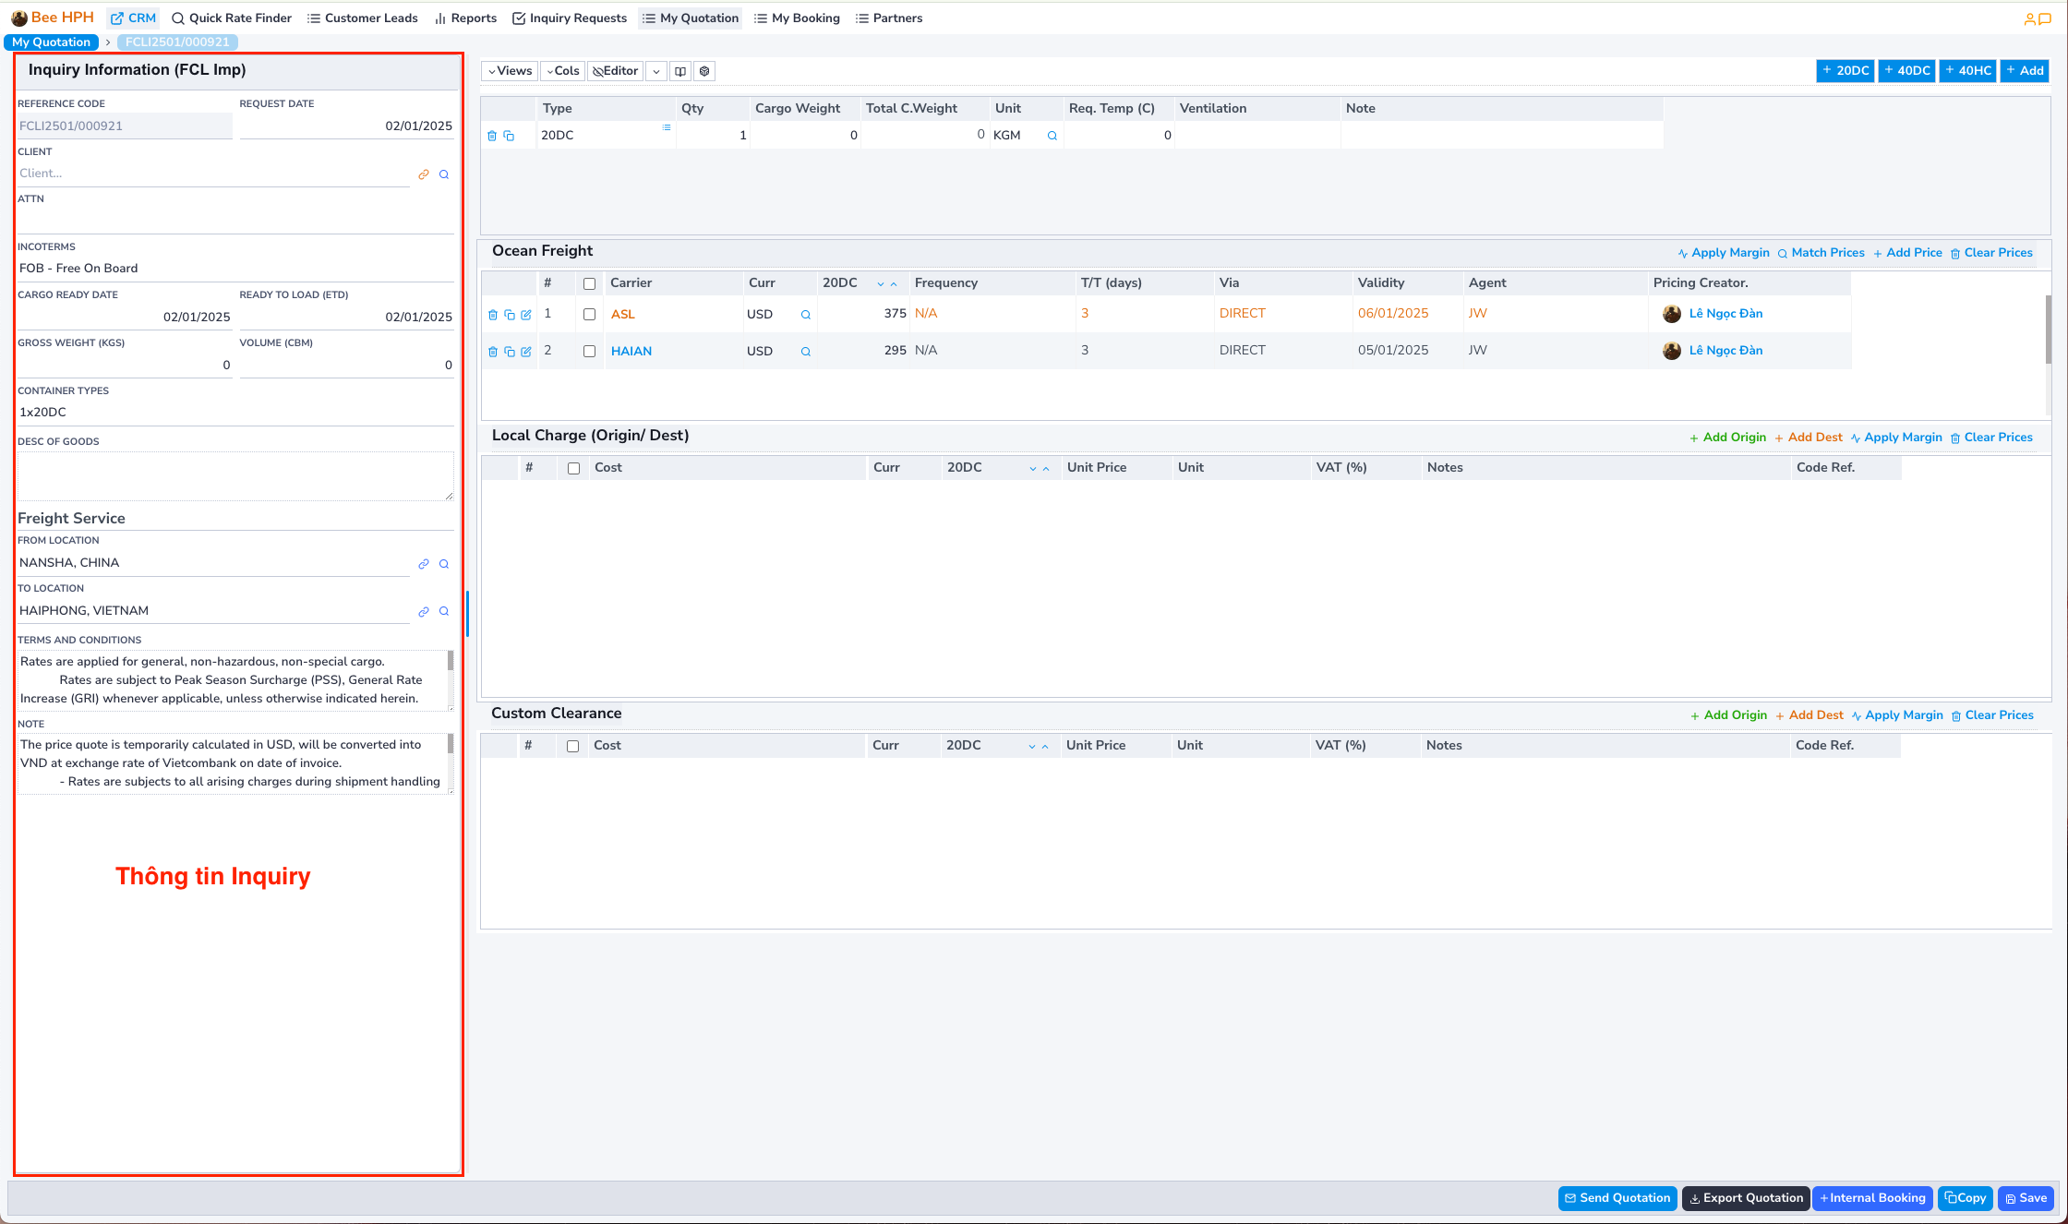Expand the Views dropdown
This screenshot has height=1224, width=2068.
coord(510,71)
